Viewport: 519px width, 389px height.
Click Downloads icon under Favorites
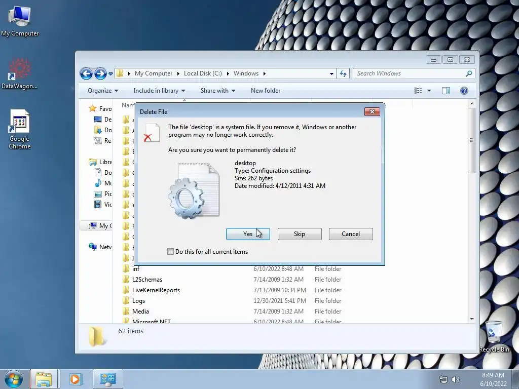[98, 130]
